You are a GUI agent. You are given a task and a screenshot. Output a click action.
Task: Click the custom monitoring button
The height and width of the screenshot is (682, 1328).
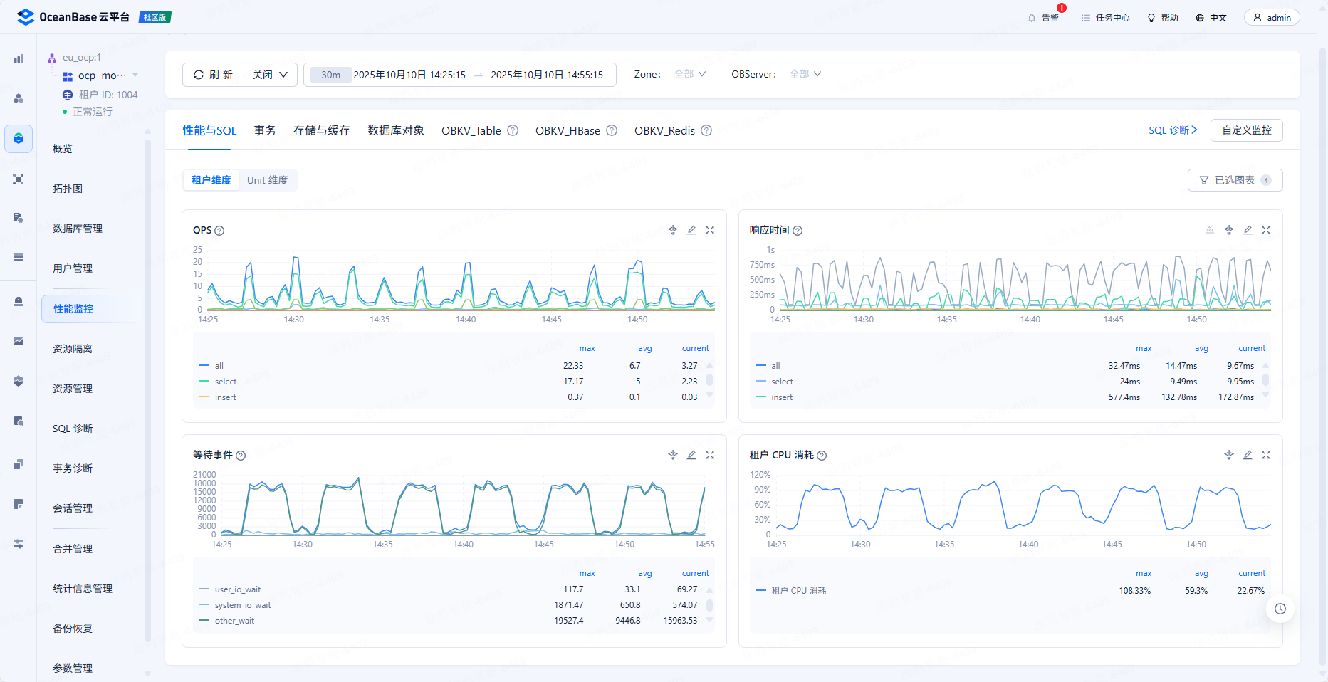click(1246, 130)
